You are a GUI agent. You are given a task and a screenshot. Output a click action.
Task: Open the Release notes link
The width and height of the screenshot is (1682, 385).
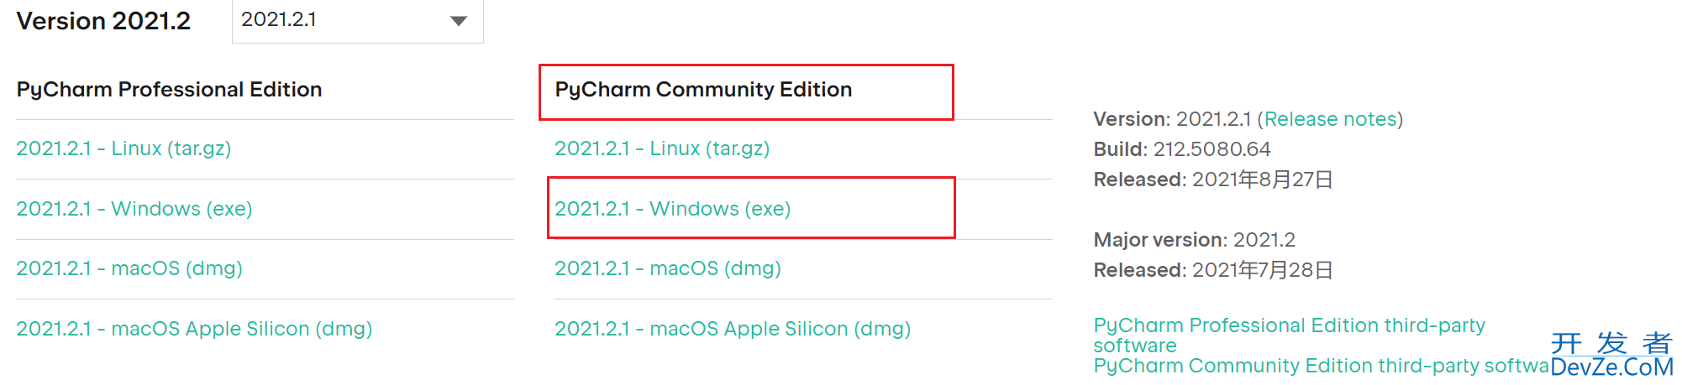[1330, 119]
